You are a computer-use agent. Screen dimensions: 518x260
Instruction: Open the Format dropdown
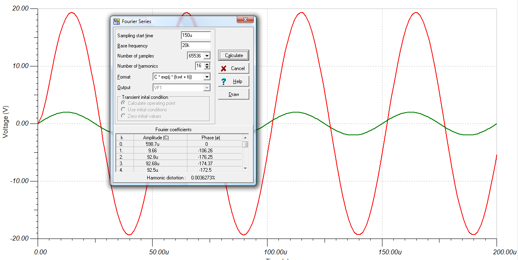point(207,77)
